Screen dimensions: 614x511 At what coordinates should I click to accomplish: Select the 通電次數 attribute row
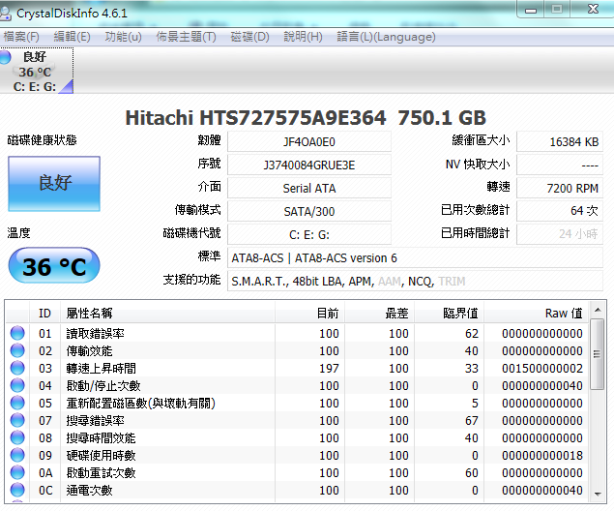[297, 491]
